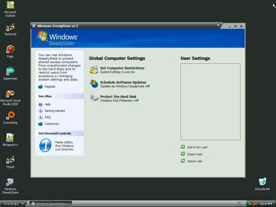276x207 pixels.
Task: Click the hard disk protection icon
Action: (x=94, y=98)
